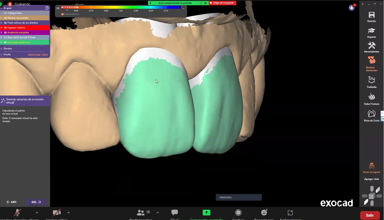Viewport: 384px width, 220px height.
Task: Open participants options arrow
Action: tap(158, 213)
